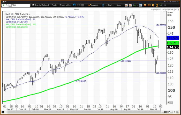
Task: Click the 107.348187 horizontal level label
Action: (x=81, y=81)
